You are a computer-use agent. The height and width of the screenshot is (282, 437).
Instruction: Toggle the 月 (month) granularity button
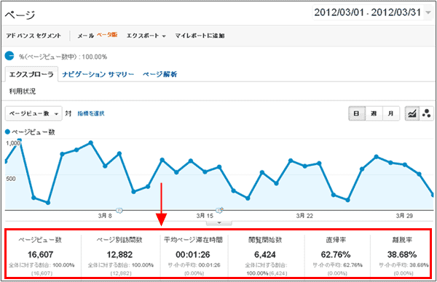pyautogui.click(x=391, y=113)
